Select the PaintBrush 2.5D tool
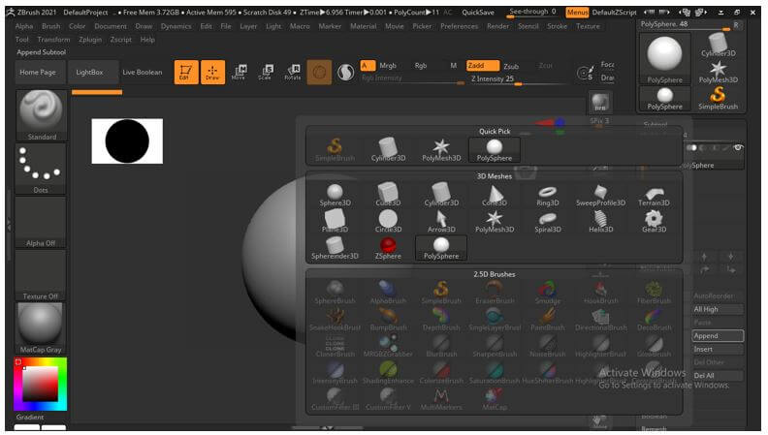 [548, 320]
